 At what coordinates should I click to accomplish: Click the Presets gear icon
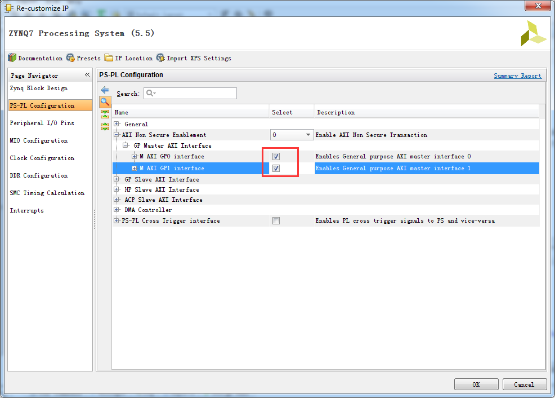click(x=70, y=58)
